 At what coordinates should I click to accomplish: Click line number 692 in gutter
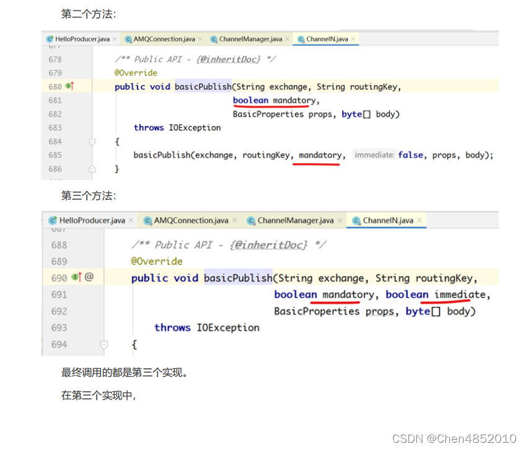[x=59, y=311]
